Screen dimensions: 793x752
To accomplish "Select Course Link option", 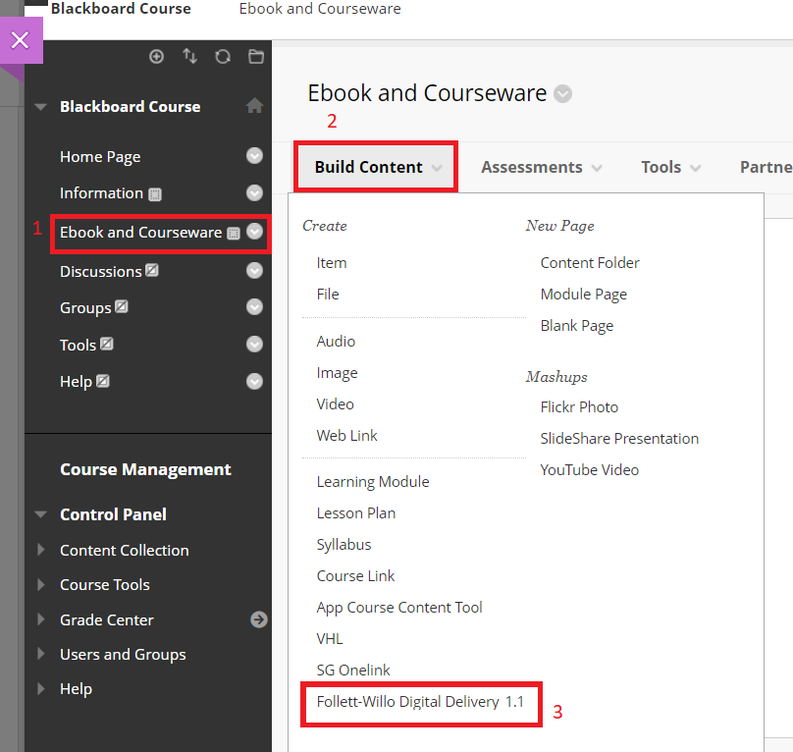I will pos(355,576).
